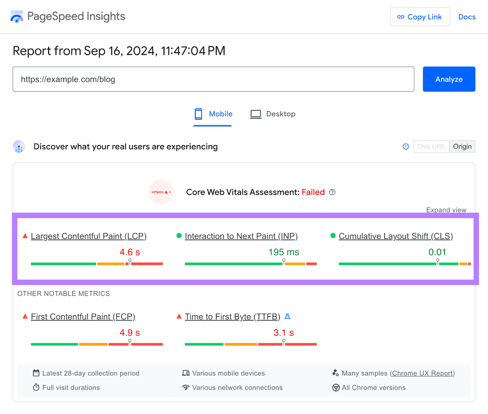
Task: Open Interaction to Next Paint (INP) link
Action: click(241, 236)
